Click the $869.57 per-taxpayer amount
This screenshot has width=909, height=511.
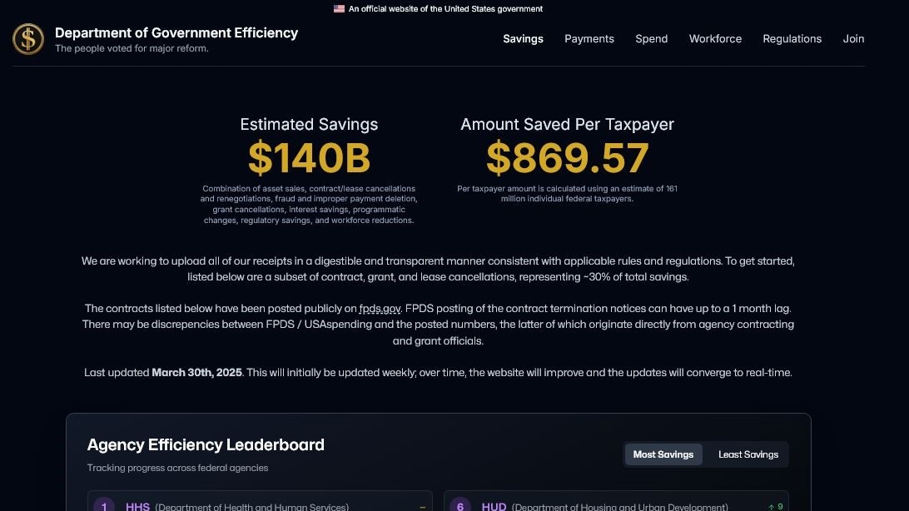[567, 157]
